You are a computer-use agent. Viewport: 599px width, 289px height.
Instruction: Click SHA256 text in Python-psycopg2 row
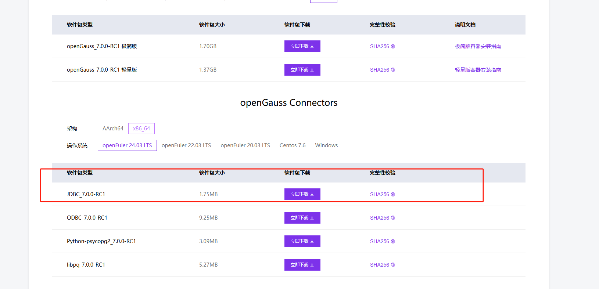click(x=379, y=241)
